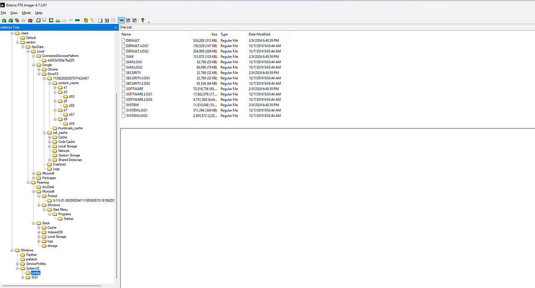This screenshot has height=288, width=535.
Task: Click the Export File Hash List icon
Action: pyautogui.click(x=107, y=20)
